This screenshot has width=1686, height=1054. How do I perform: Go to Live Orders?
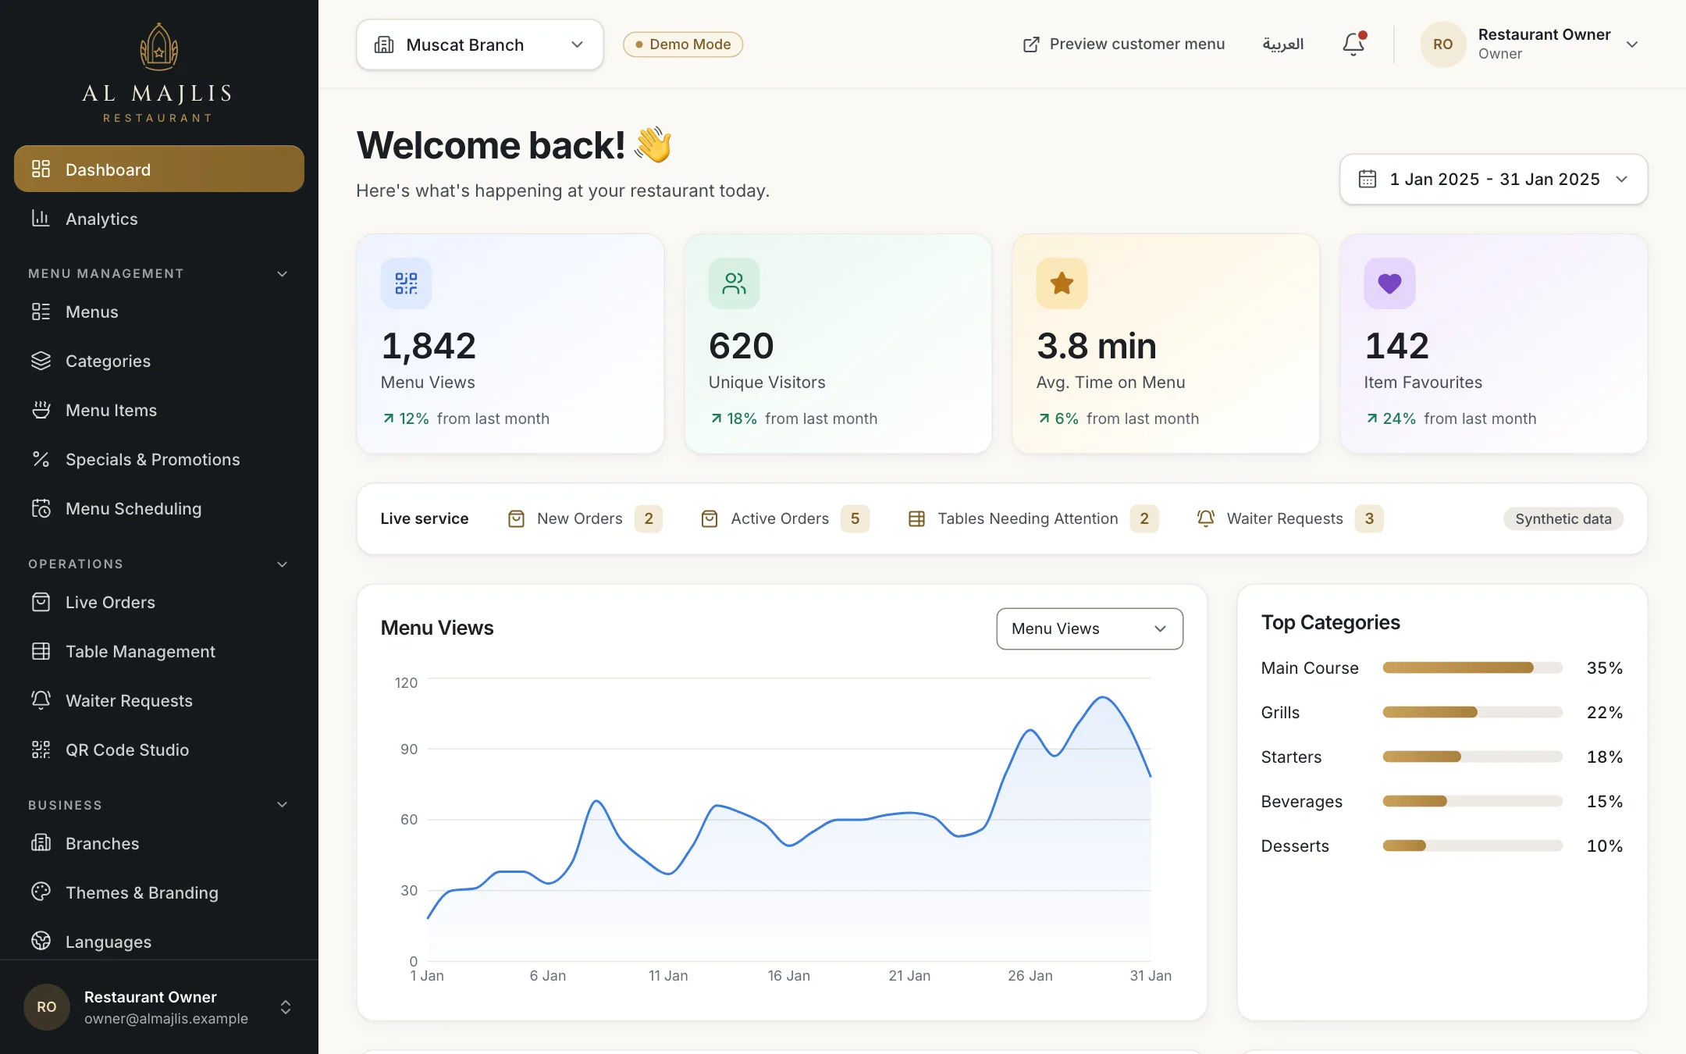tap(159, 602)
